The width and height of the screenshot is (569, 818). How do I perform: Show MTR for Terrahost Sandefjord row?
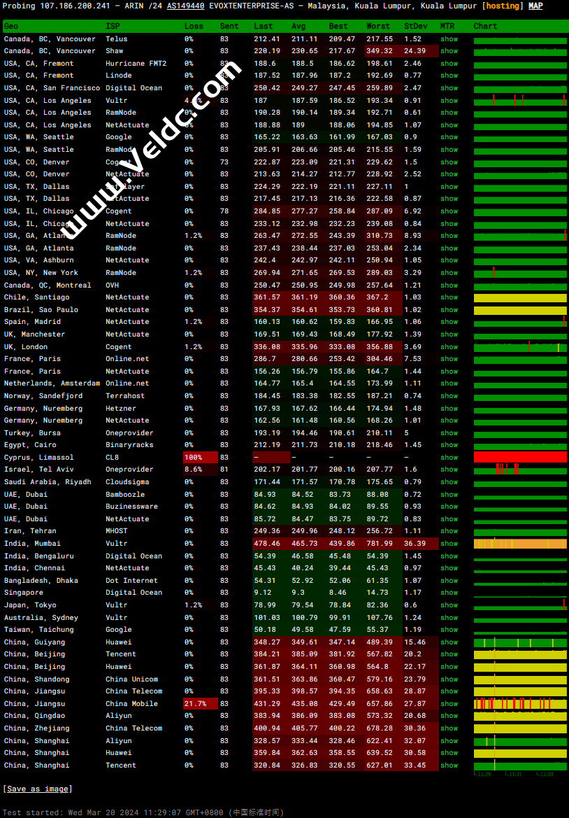click(x=449, y=395)
